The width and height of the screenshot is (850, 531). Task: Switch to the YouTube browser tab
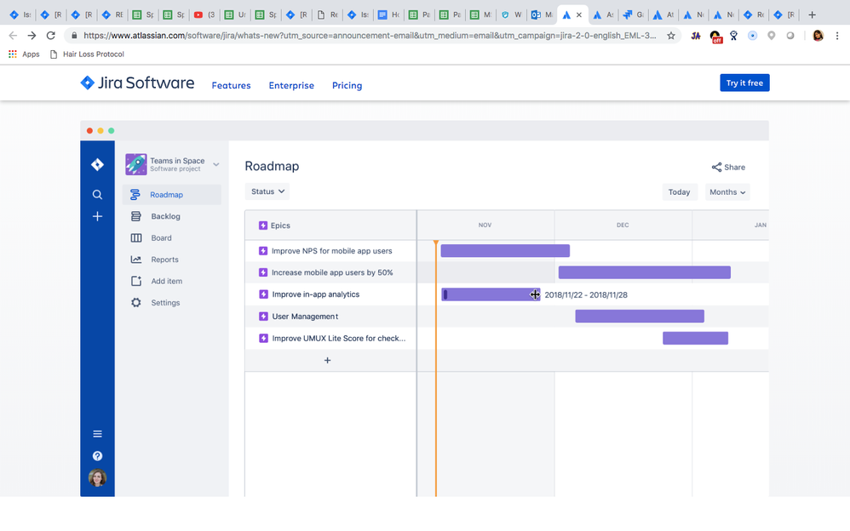pos(205,14)
